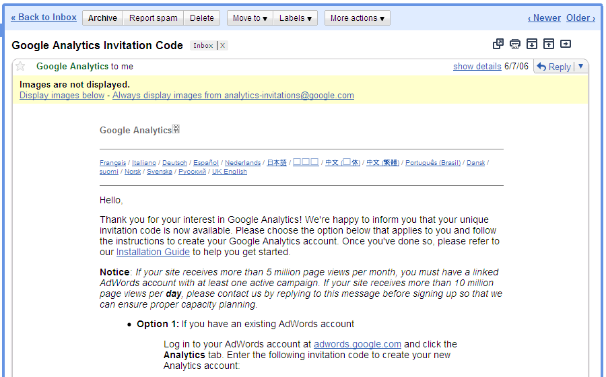Open the reply options dropdown arrow
The height and width of the screenshot is (377, 606).
pos(580,67)
